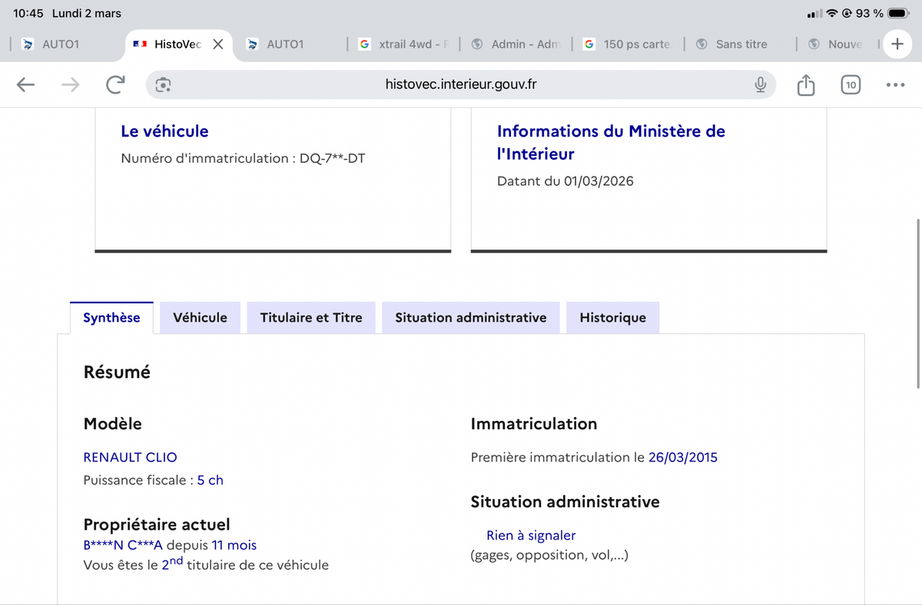
Task: Open a new tab with plus button
Action: [x=897, y=44]
